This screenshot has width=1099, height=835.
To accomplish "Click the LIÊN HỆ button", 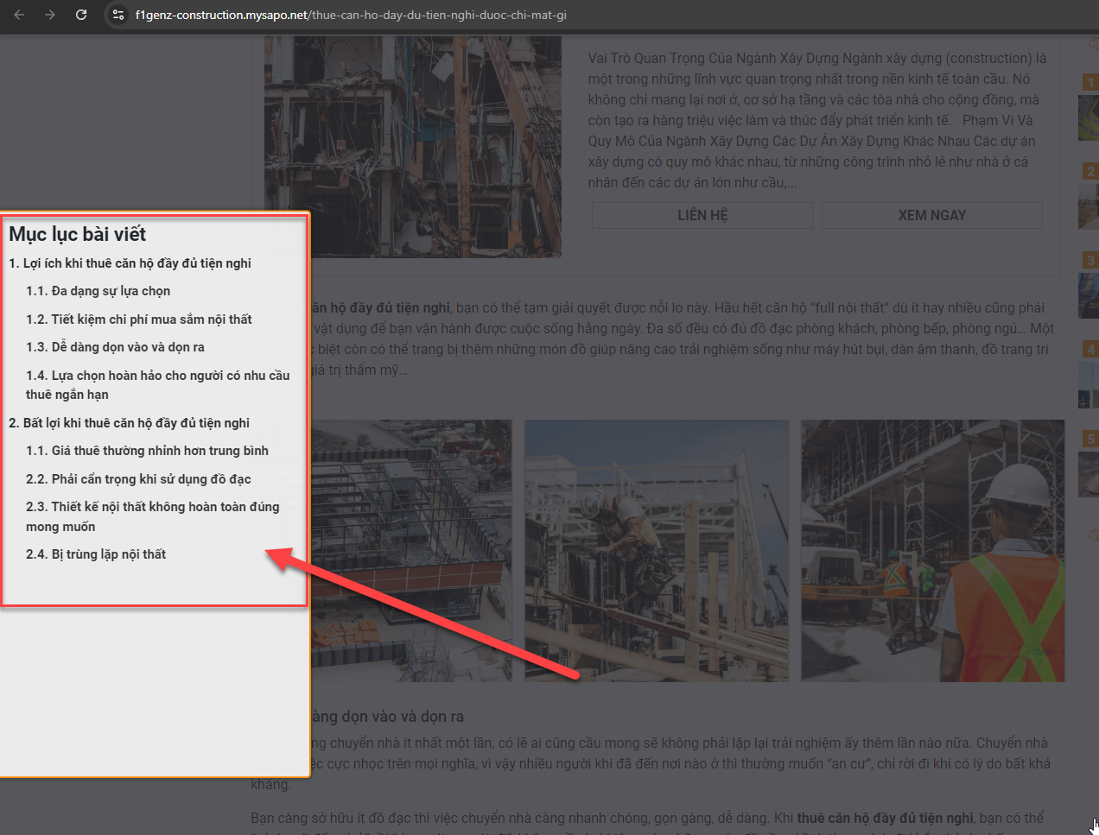I will (x=702, y=215).
